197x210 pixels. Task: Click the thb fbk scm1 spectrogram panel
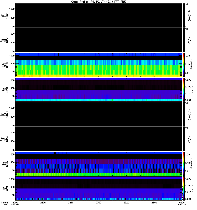coord(98,90)
